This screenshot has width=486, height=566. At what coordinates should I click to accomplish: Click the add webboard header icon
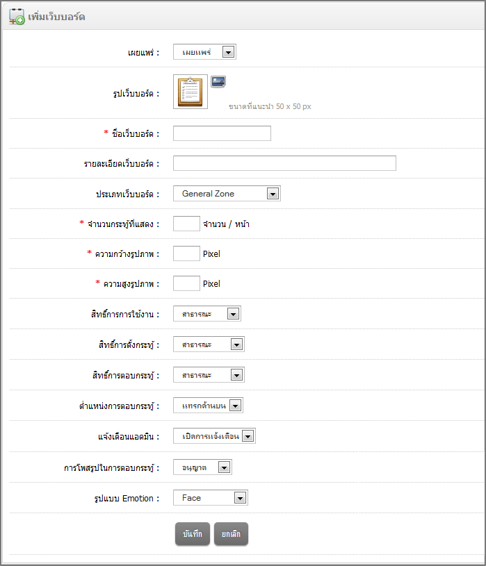(x=17, y=16)
